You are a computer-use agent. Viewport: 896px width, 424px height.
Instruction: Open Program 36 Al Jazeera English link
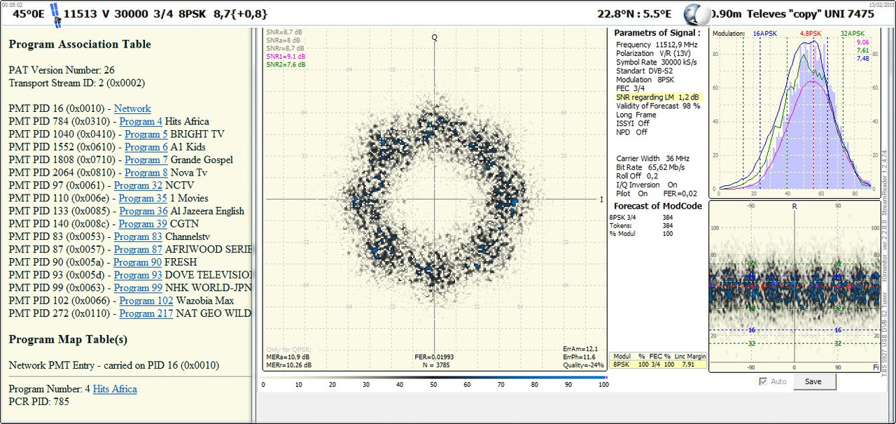[x=143, y=211]
